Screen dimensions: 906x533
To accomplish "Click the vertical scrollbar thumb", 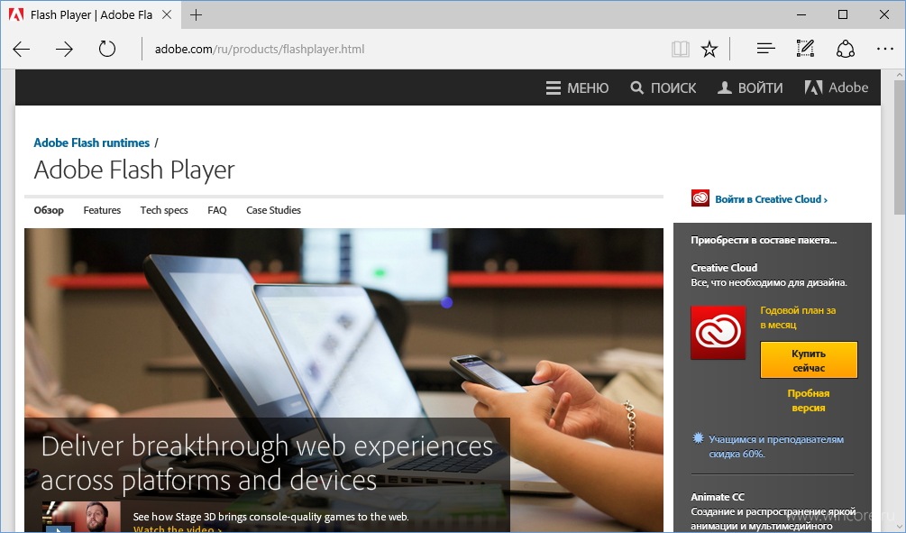I will 900,147.
